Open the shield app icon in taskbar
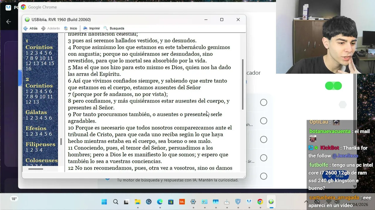This screenshot has width=375, height=210. [238, 202]
